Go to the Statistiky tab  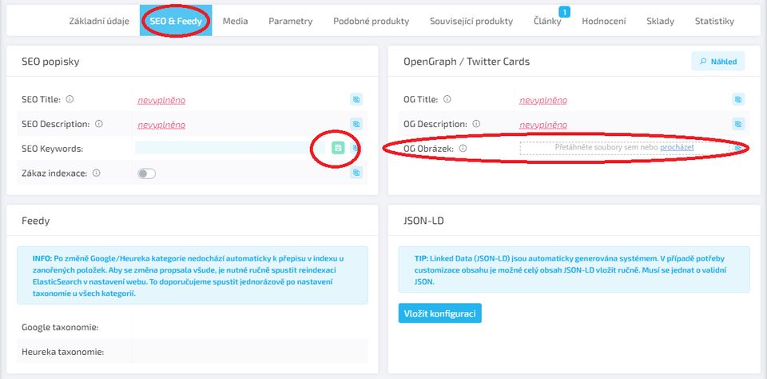[x=714, y=21]
